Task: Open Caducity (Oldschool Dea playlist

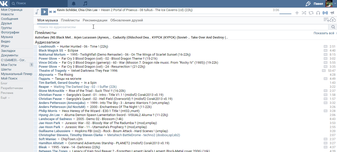Action: pos(132,37)
